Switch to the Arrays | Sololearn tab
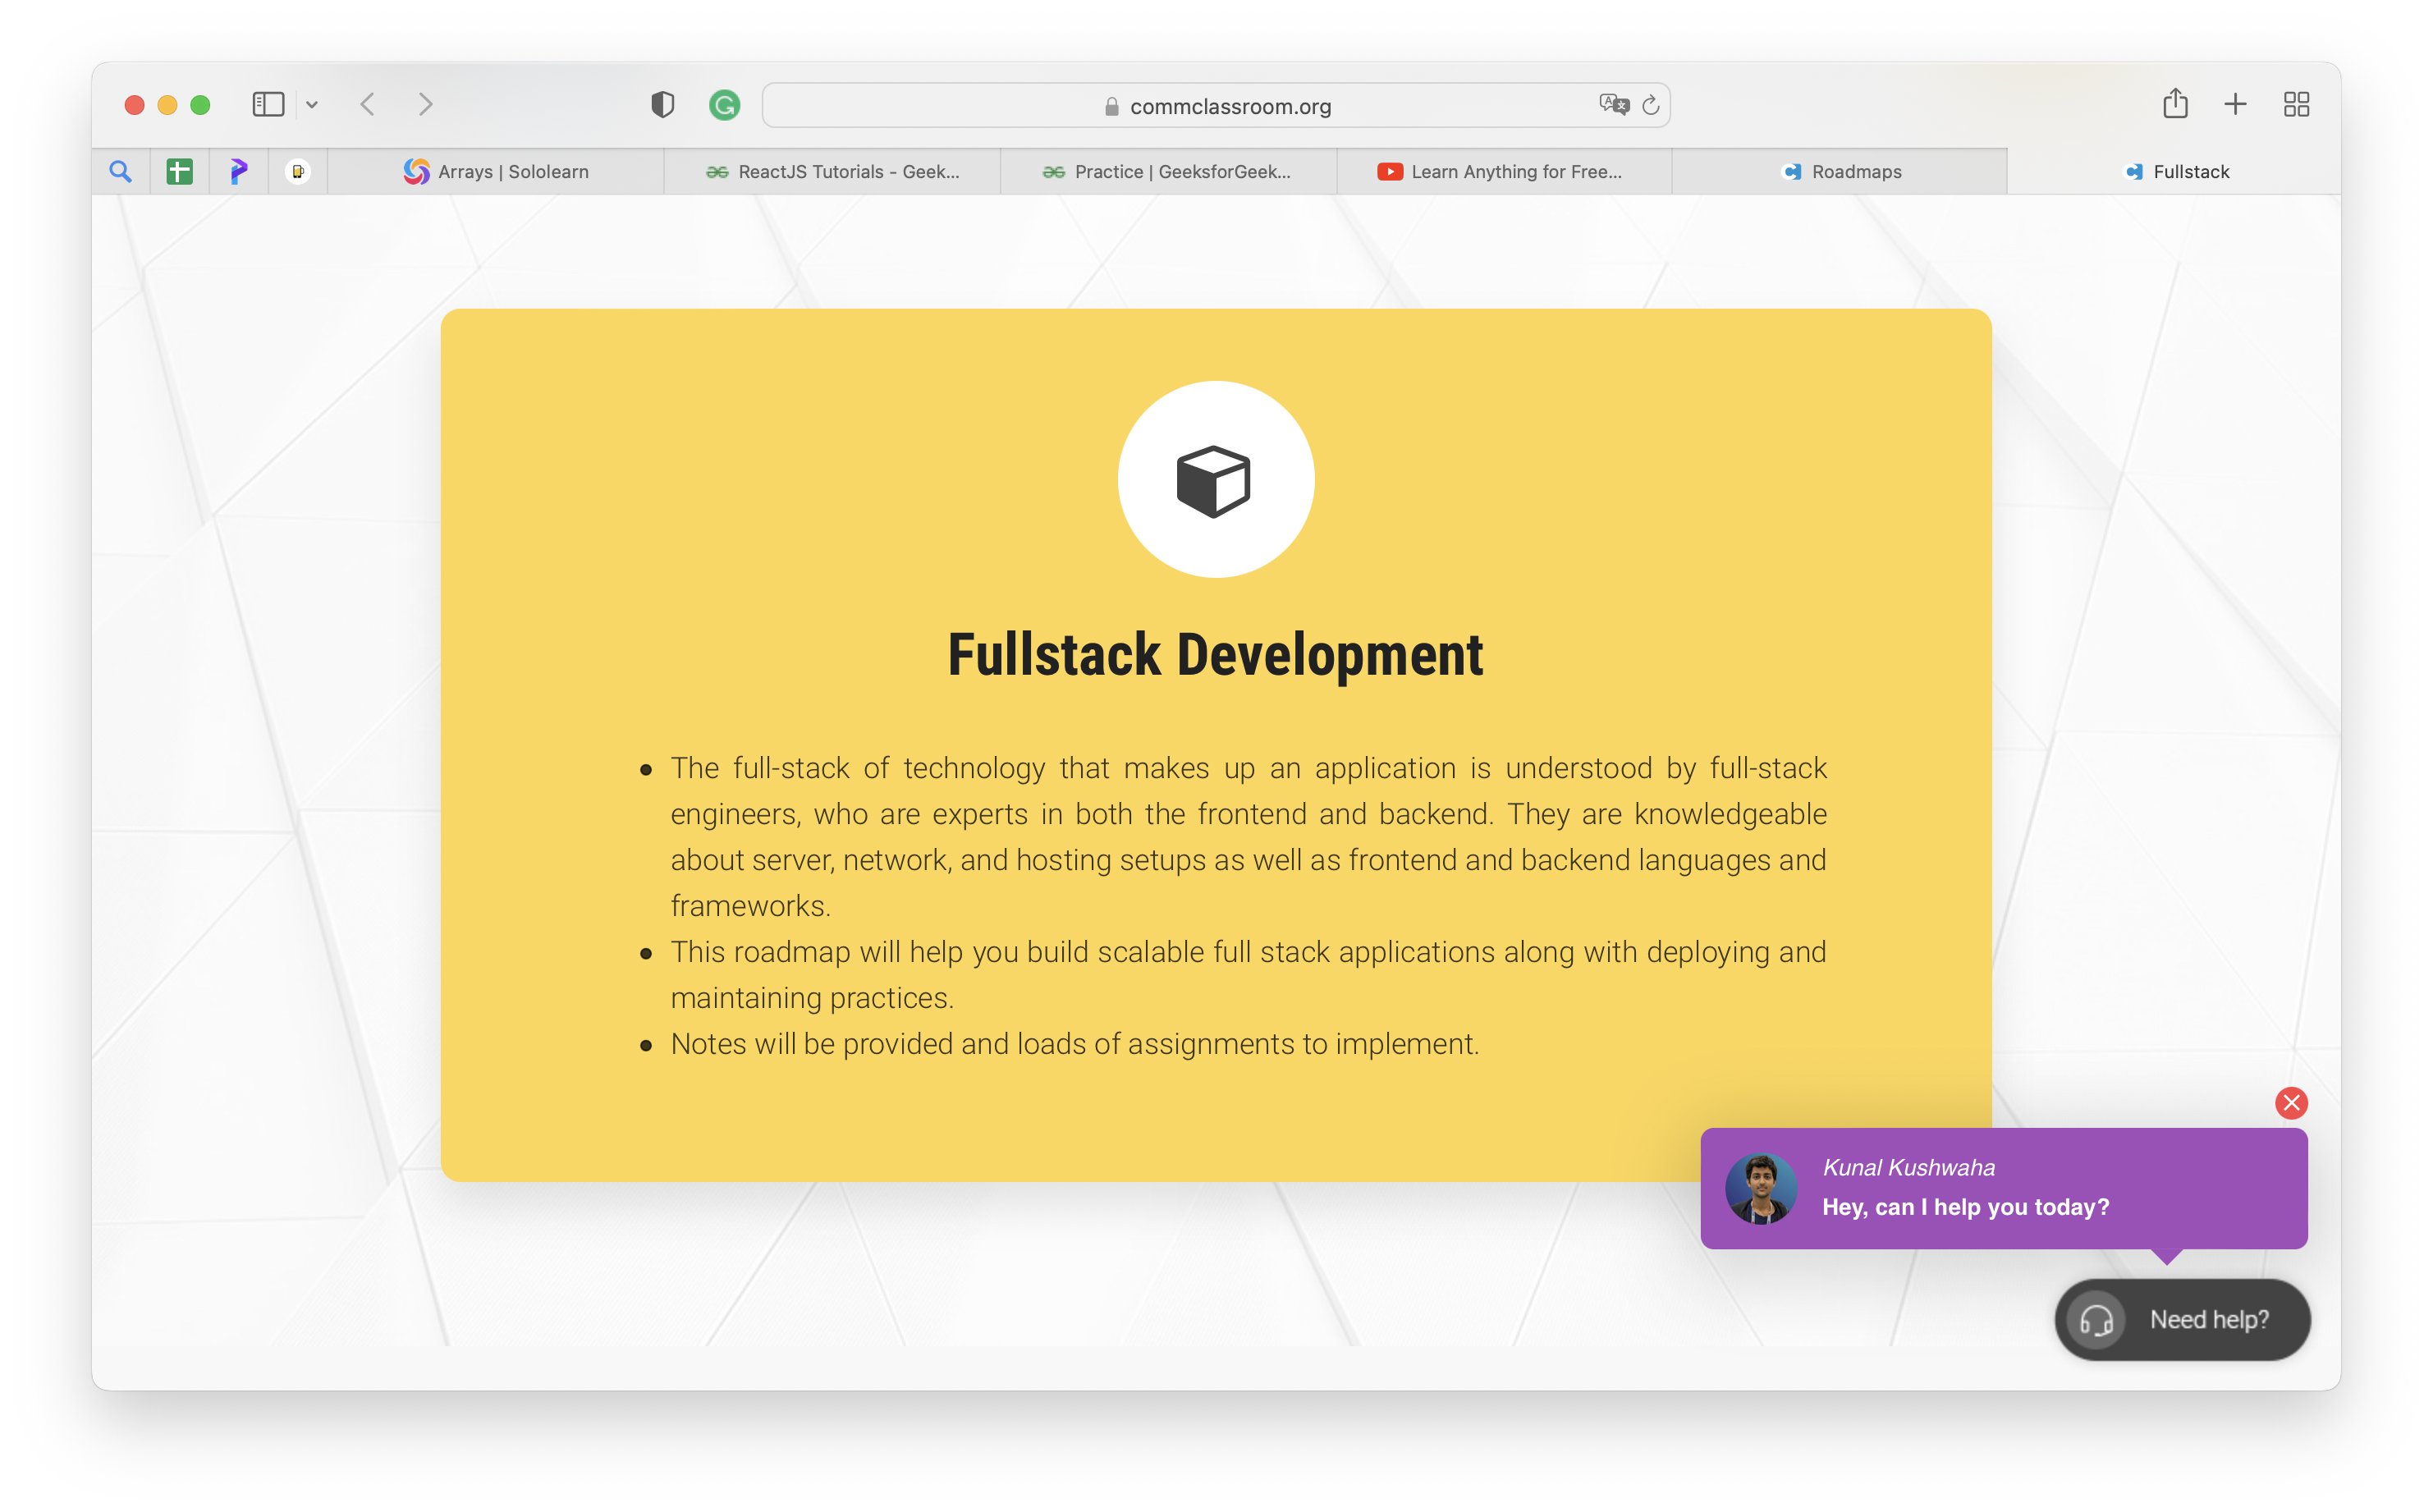 tap(496, 171)
